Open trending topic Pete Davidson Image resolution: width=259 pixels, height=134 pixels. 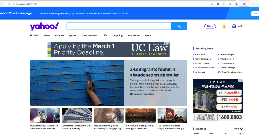coord(227,59)
